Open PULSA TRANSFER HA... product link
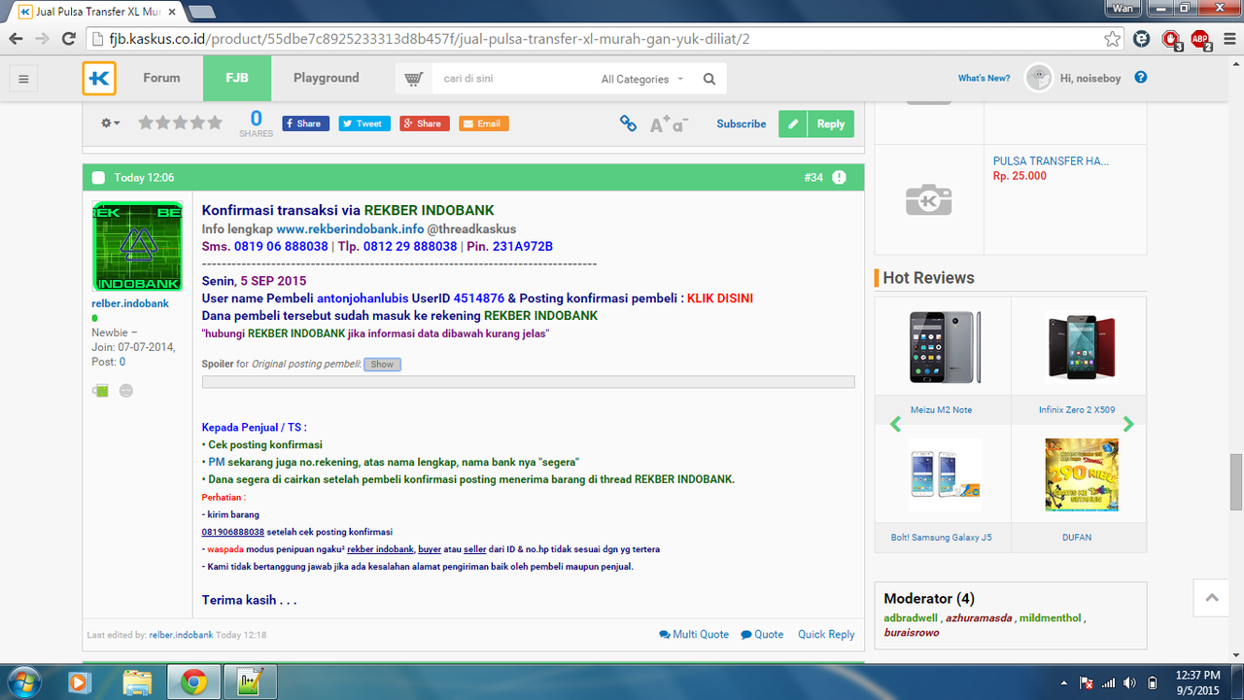1244x700 pixels. (1051, 161)
